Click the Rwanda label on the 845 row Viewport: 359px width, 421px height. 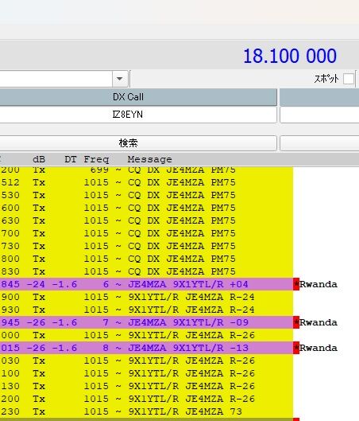coord(318,284)
